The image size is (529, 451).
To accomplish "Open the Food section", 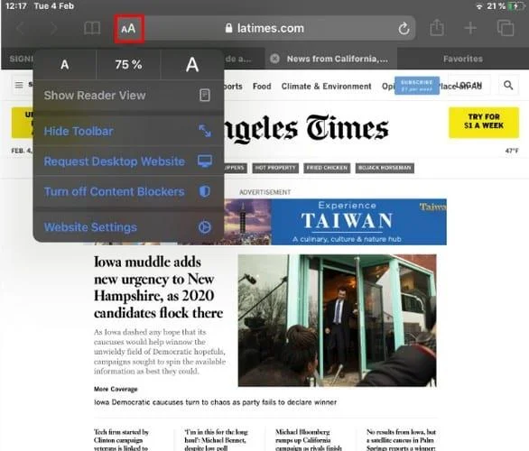I will [x=262, y=87].
